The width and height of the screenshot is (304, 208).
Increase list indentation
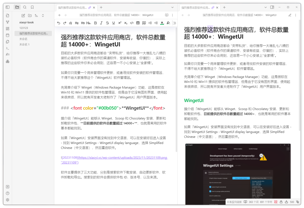pos(150,23)
